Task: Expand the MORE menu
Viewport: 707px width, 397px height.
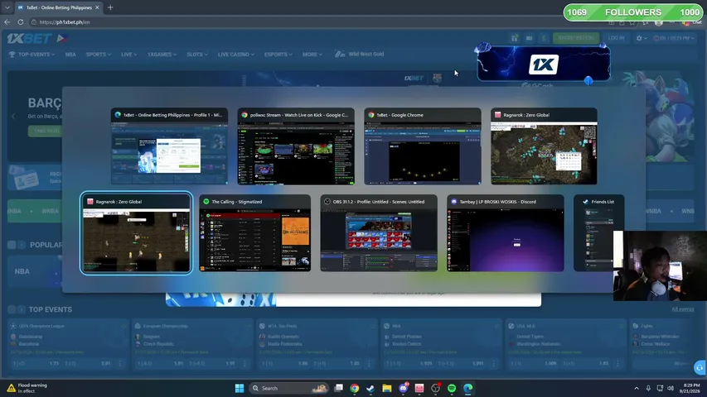Action: [312, 55]
